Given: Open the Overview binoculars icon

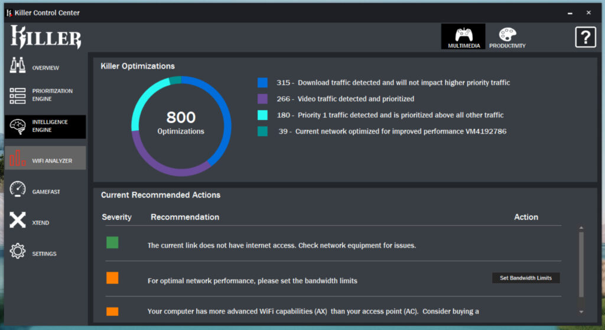Looking at the screenshot, I should click(x=17, y=65).
